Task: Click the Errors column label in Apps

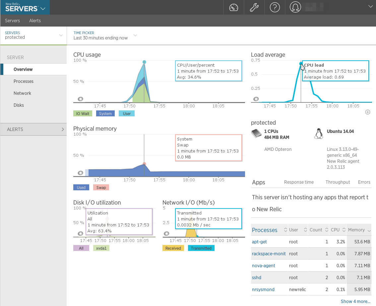Action: 364,182
